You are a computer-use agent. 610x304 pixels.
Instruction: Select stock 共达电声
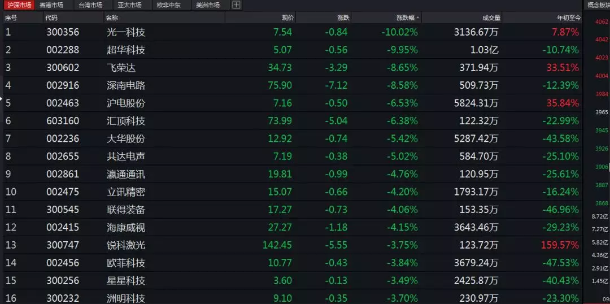tap(126, 157)
